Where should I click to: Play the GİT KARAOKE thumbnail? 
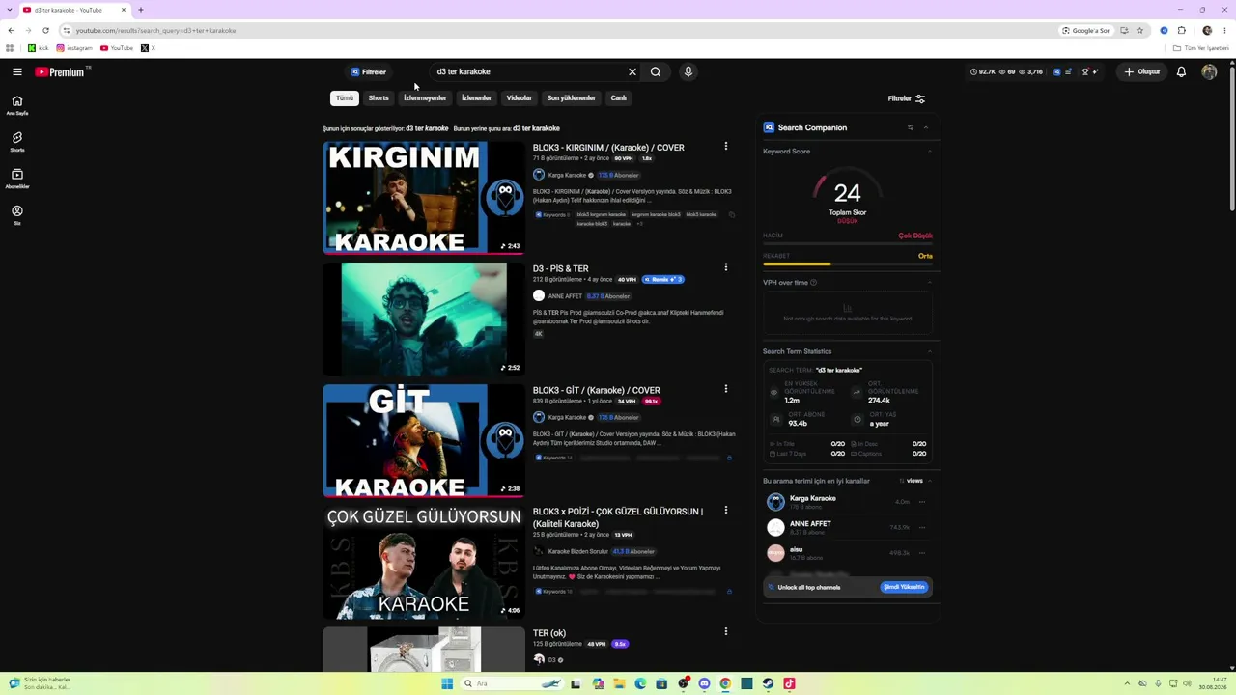[424, 440]
